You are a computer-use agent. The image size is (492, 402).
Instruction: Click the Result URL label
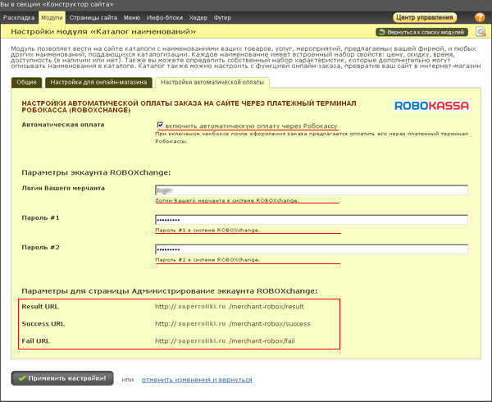(40, 307)
